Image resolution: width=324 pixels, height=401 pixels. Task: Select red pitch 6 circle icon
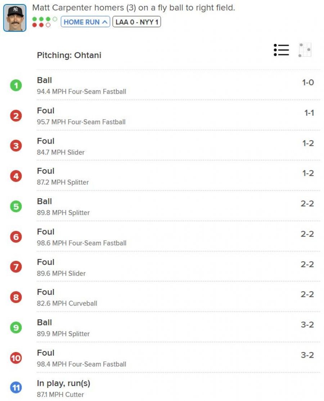coord(16,237)
